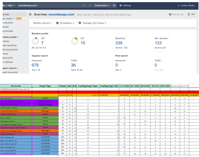This screenshot has height=157, width=199.
Task: Select the 17-6-2022 date header cell
Action: 124,86
